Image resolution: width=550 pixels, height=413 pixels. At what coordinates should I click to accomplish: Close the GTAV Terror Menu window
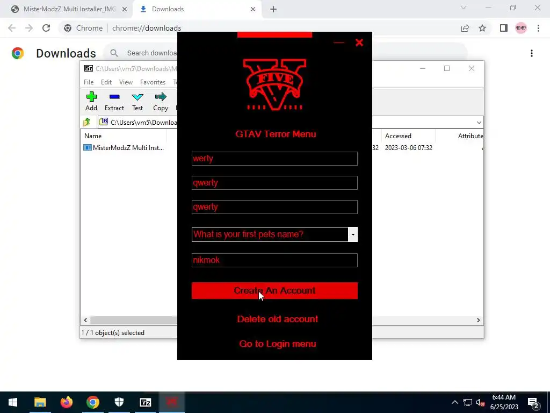coord(359,43)
